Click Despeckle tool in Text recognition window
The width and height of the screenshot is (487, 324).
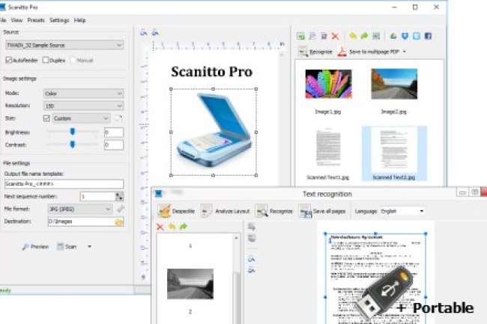coord(176,211)
